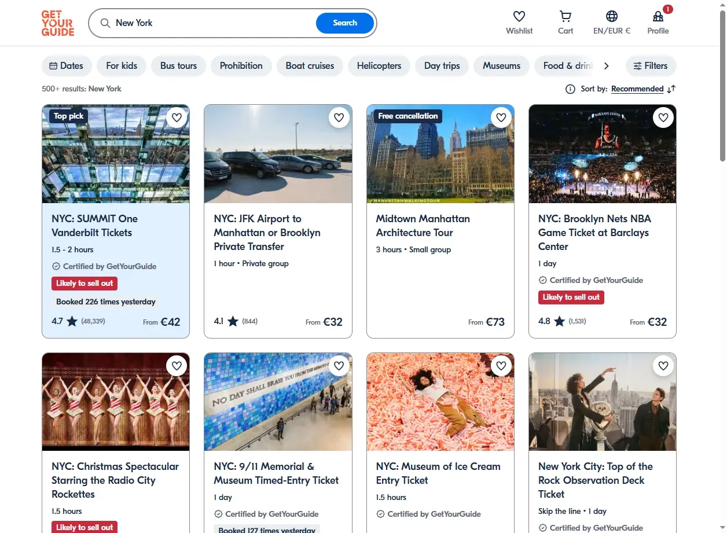Open the Cart icon

[x=566, y=16]
